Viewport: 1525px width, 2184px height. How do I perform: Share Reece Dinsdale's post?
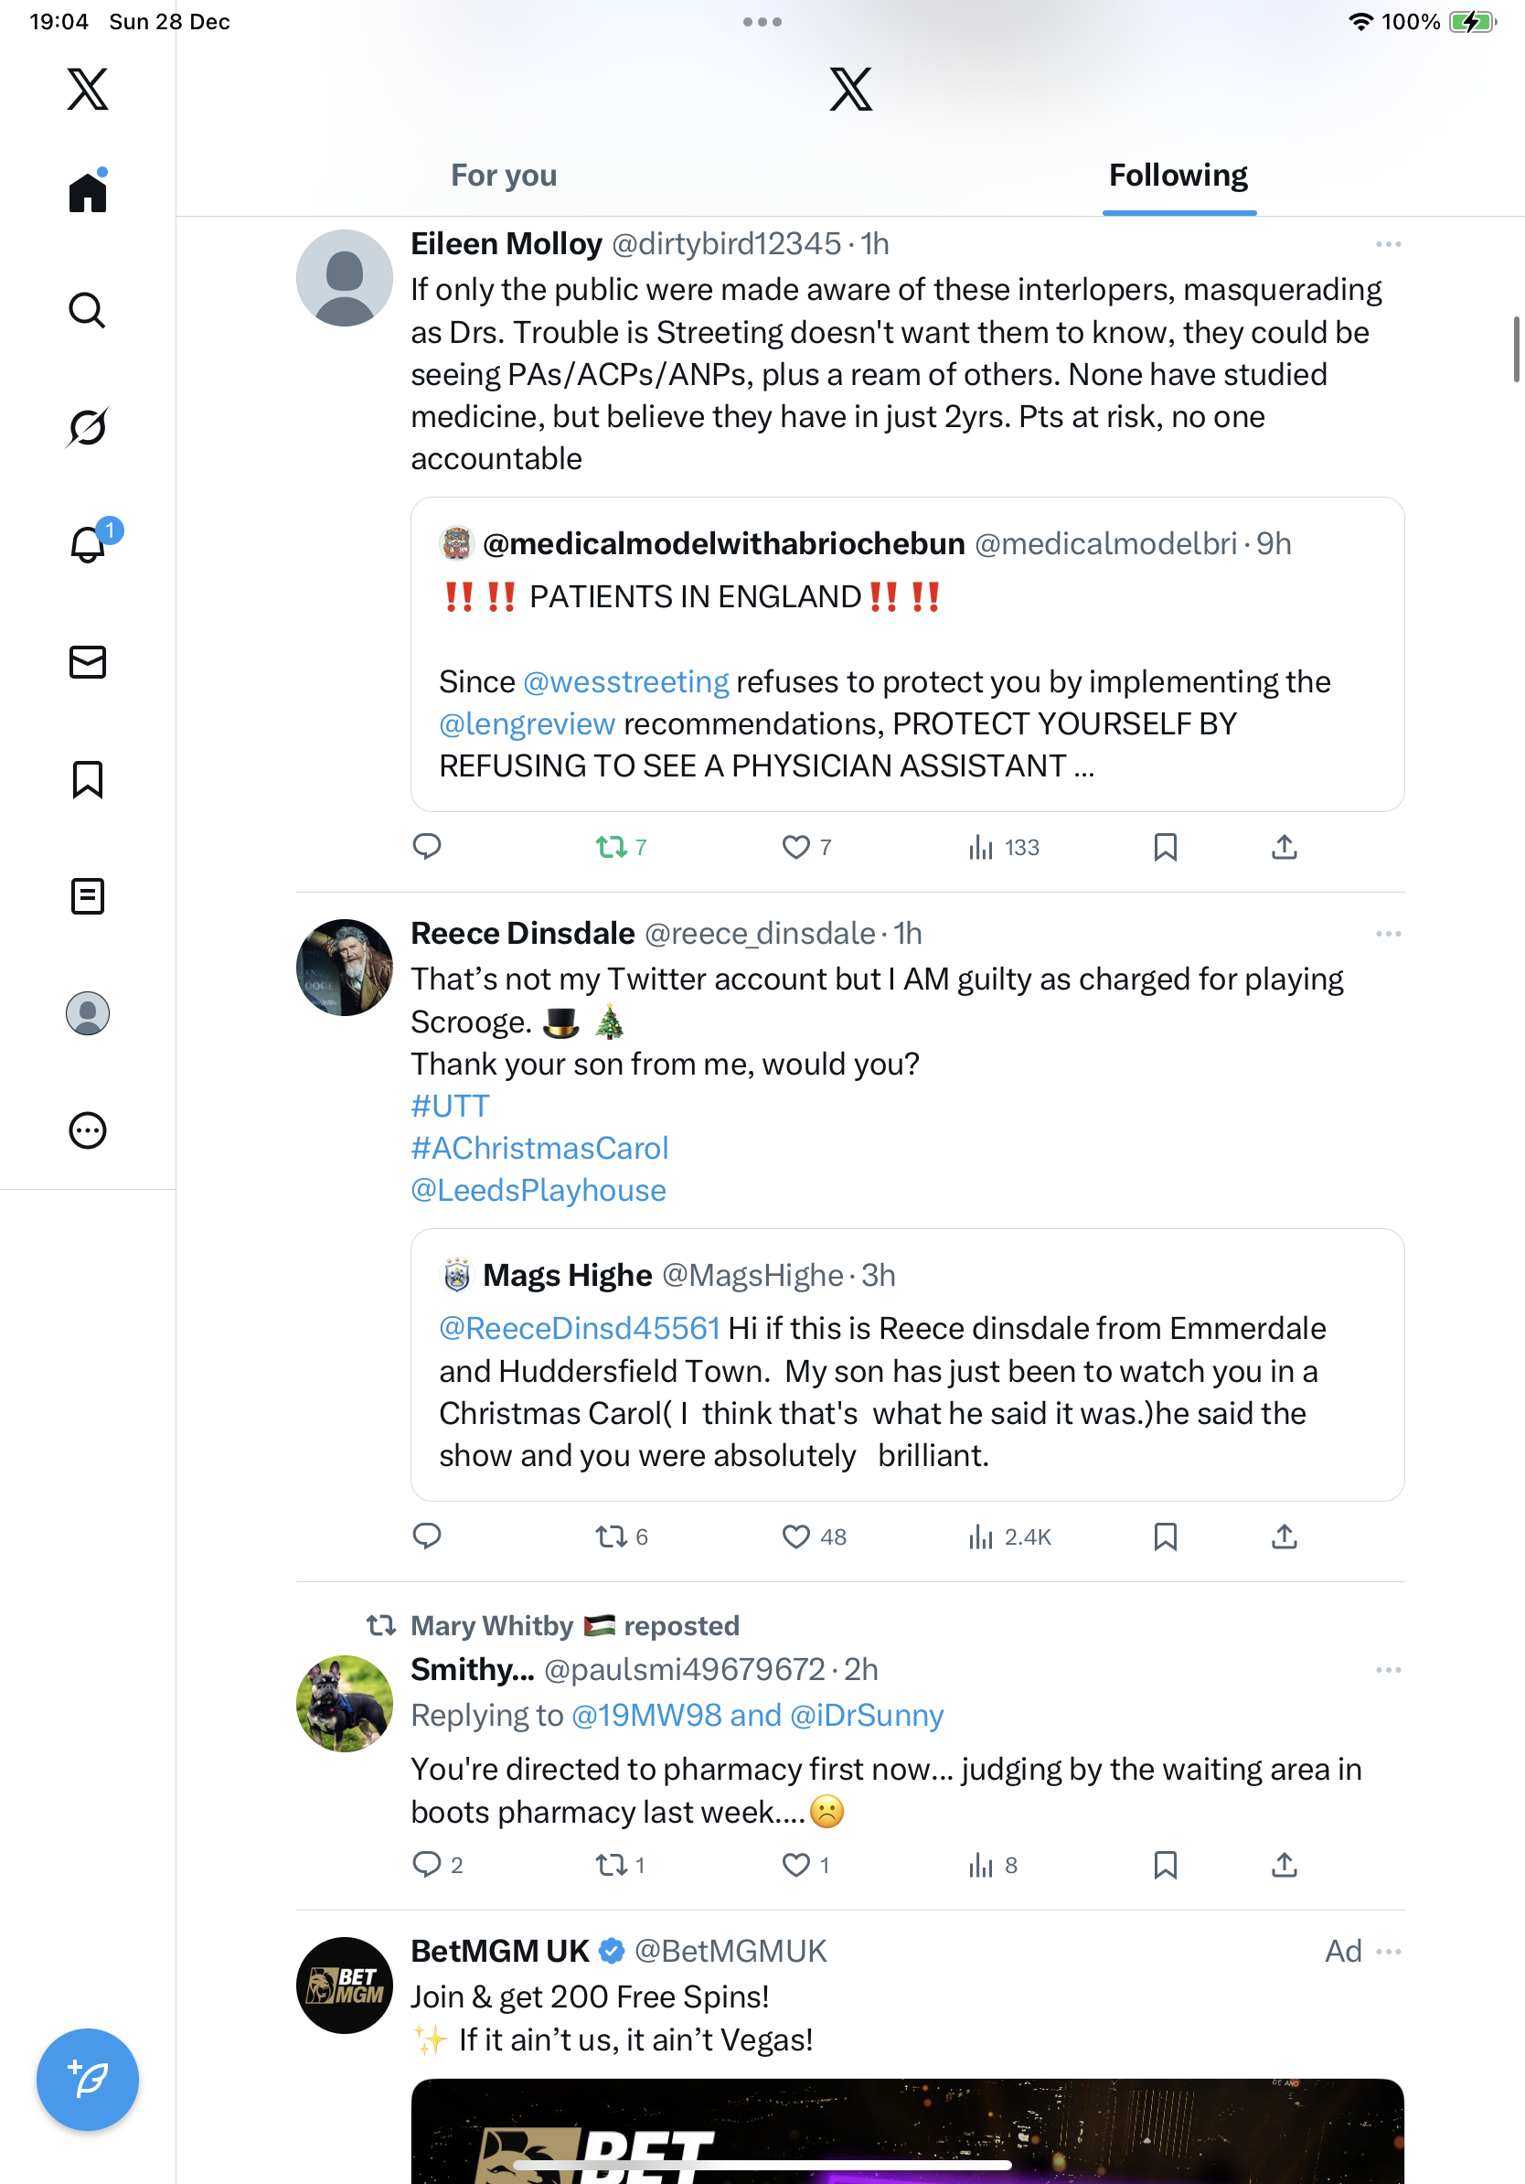point(1284,1536)
